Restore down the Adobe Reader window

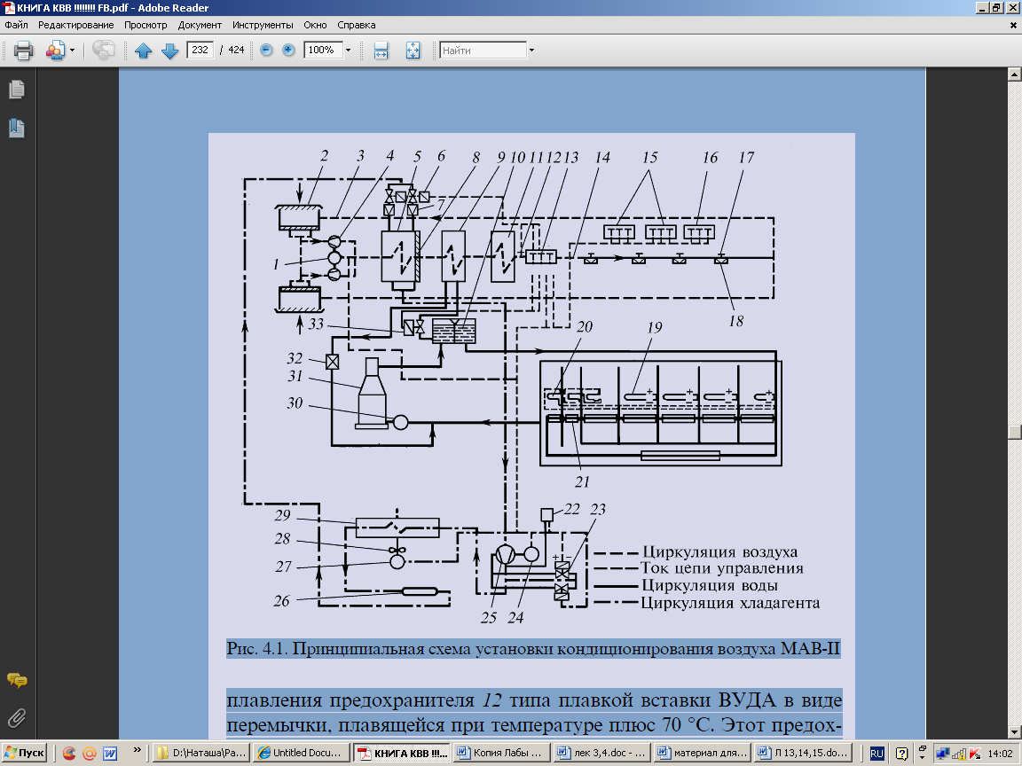pos(996,8)
